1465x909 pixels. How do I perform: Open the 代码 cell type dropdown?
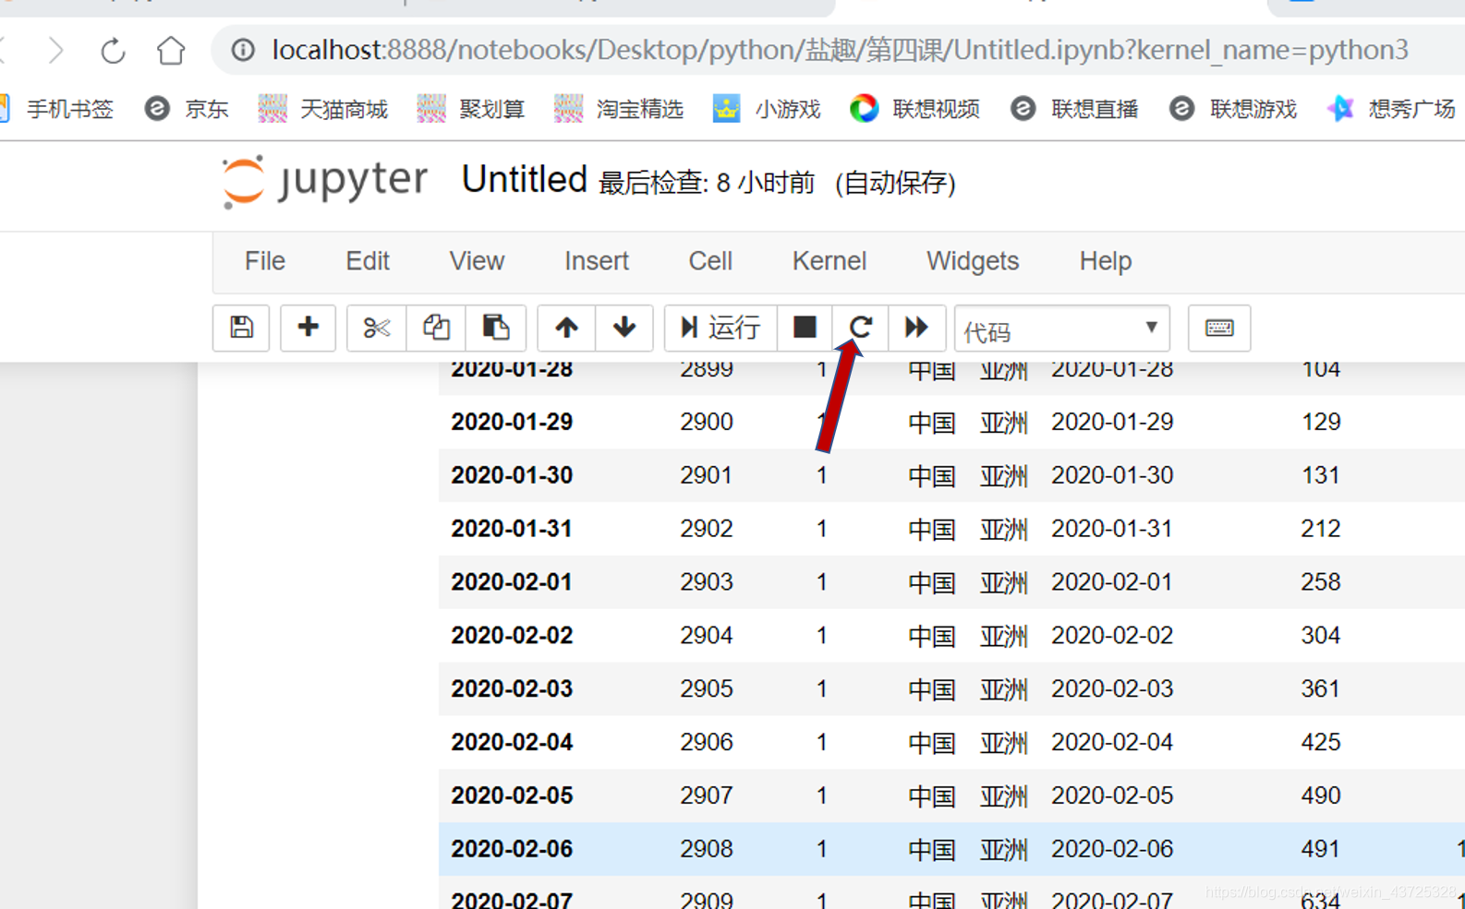(x=1061, y=329)
